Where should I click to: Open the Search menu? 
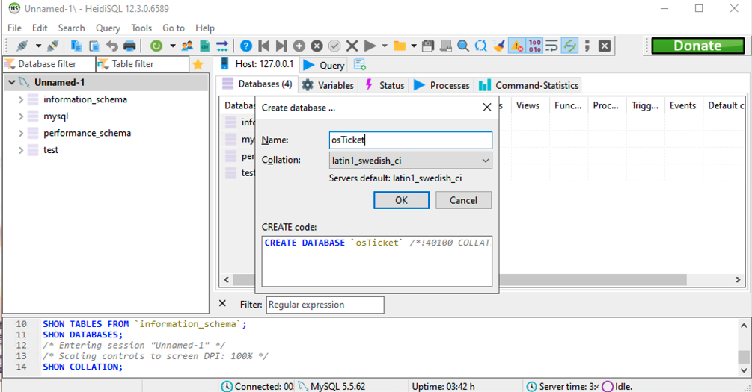coord(72,28)
